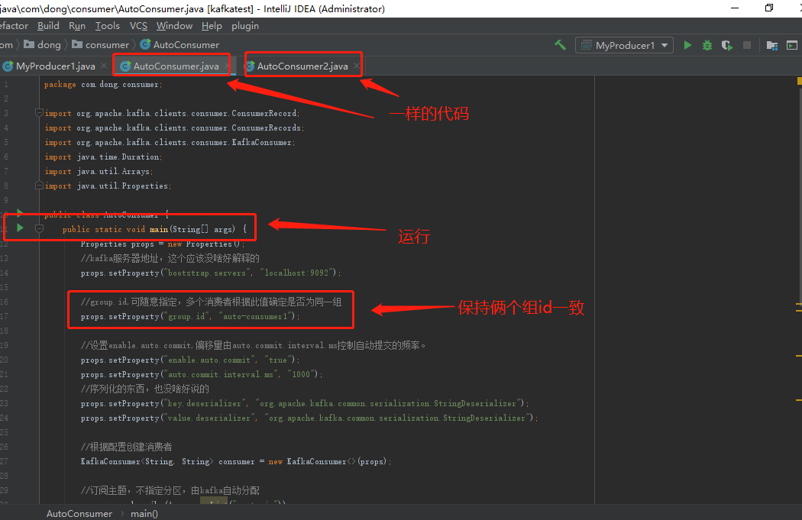Run with coverage using the shield icon
This screenshot has width=802, height=520.
click(727, 46)
